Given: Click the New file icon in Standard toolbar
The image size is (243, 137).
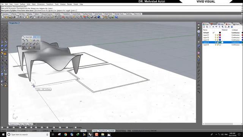Looking at the screenshot, I should click(3, 17).
